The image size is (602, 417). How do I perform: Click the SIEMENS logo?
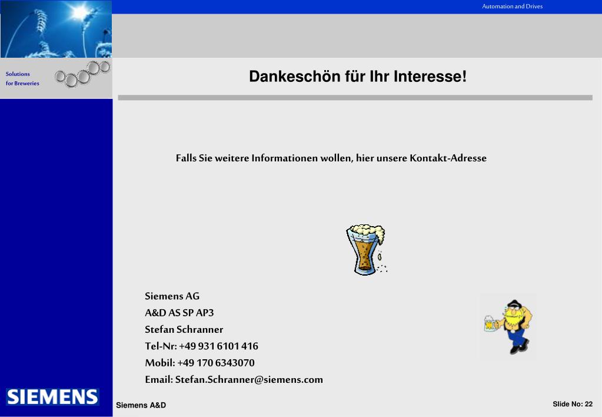click(52, 396)
